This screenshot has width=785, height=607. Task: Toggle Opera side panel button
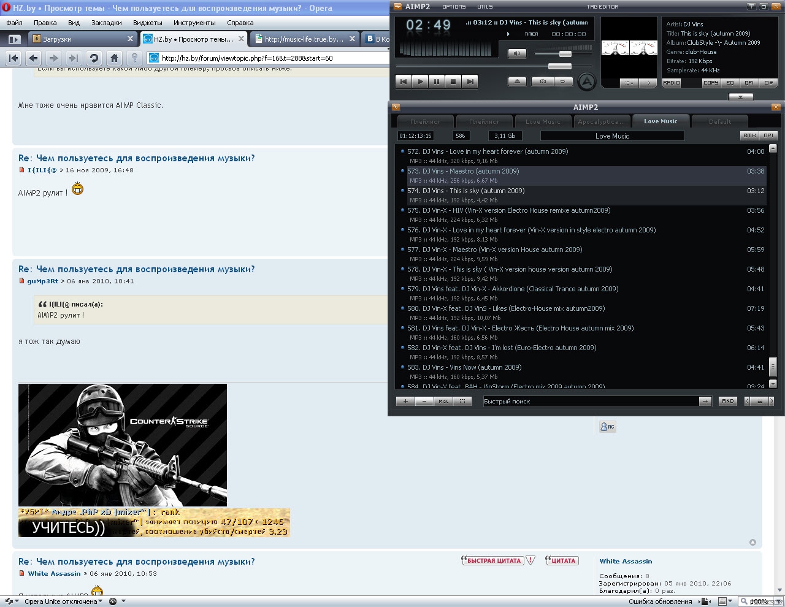click(x=13, y=39)
